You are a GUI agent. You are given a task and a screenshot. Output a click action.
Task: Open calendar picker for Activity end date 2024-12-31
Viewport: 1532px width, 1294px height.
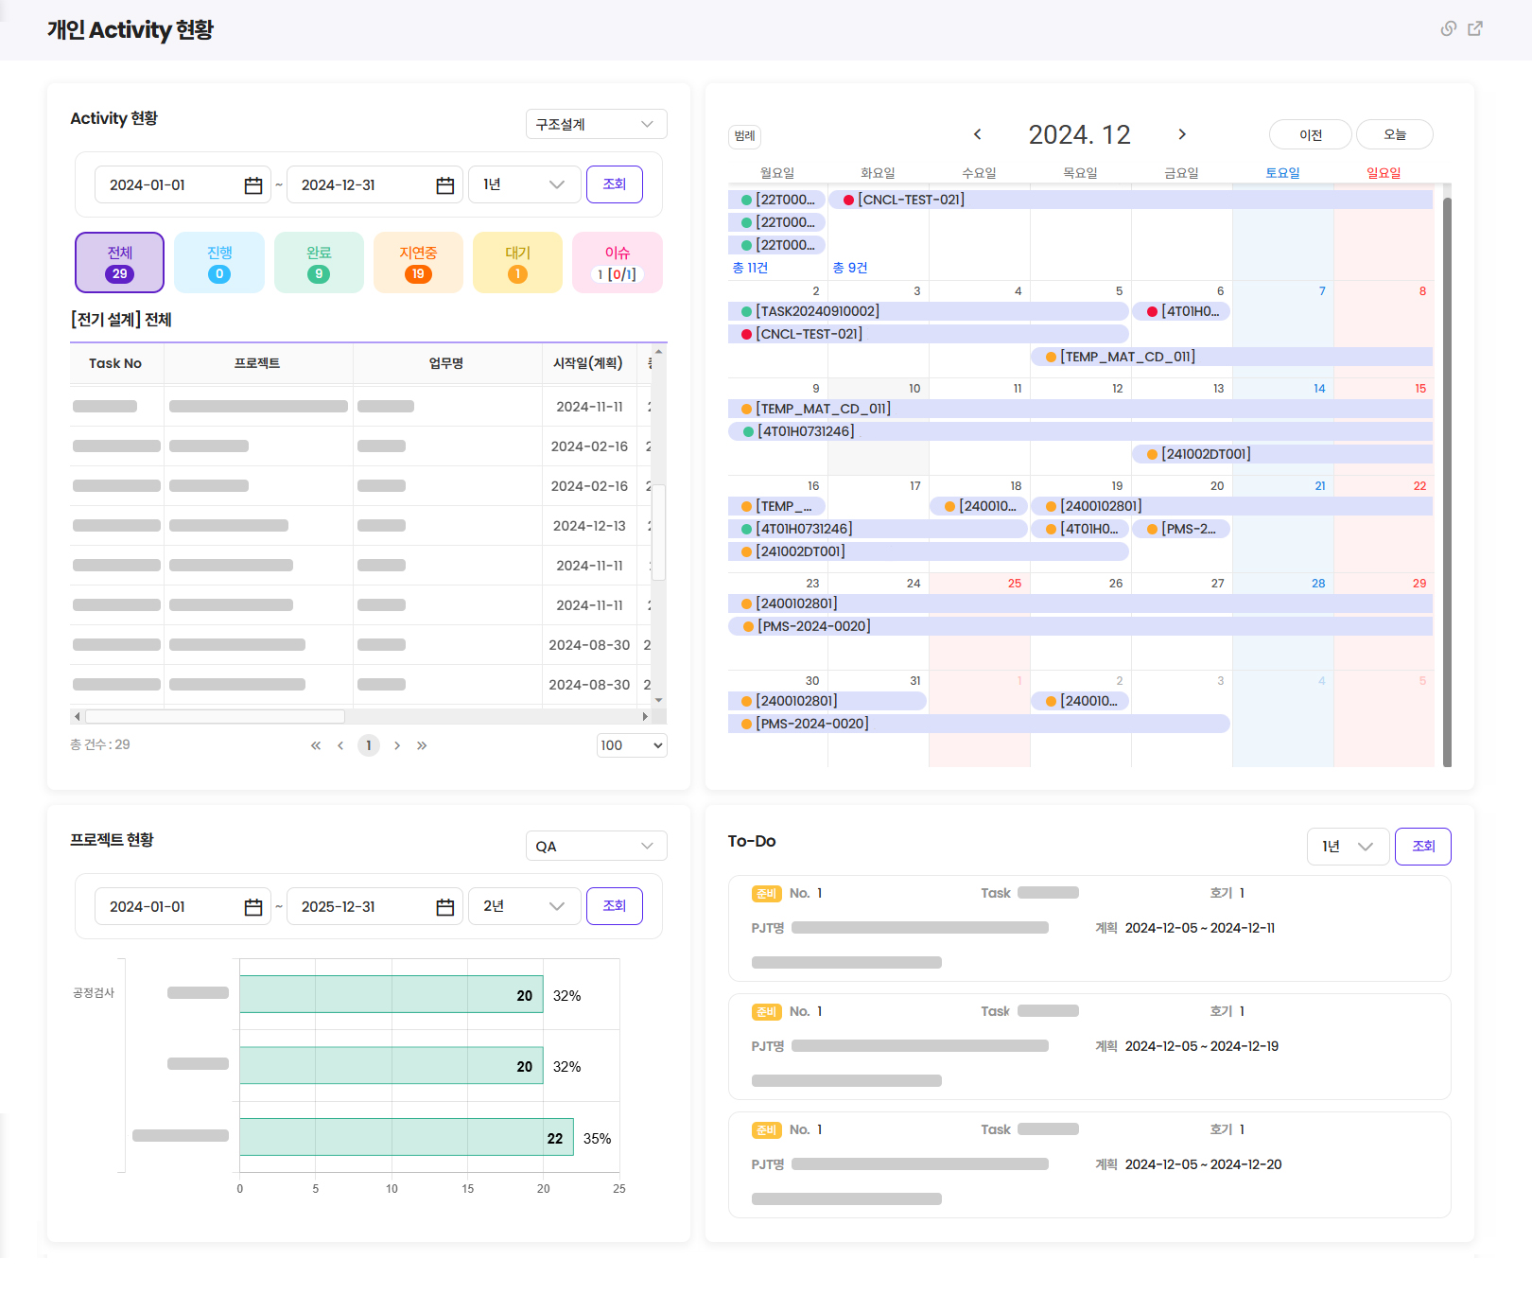pyautogui.click(x=444, y=185)
